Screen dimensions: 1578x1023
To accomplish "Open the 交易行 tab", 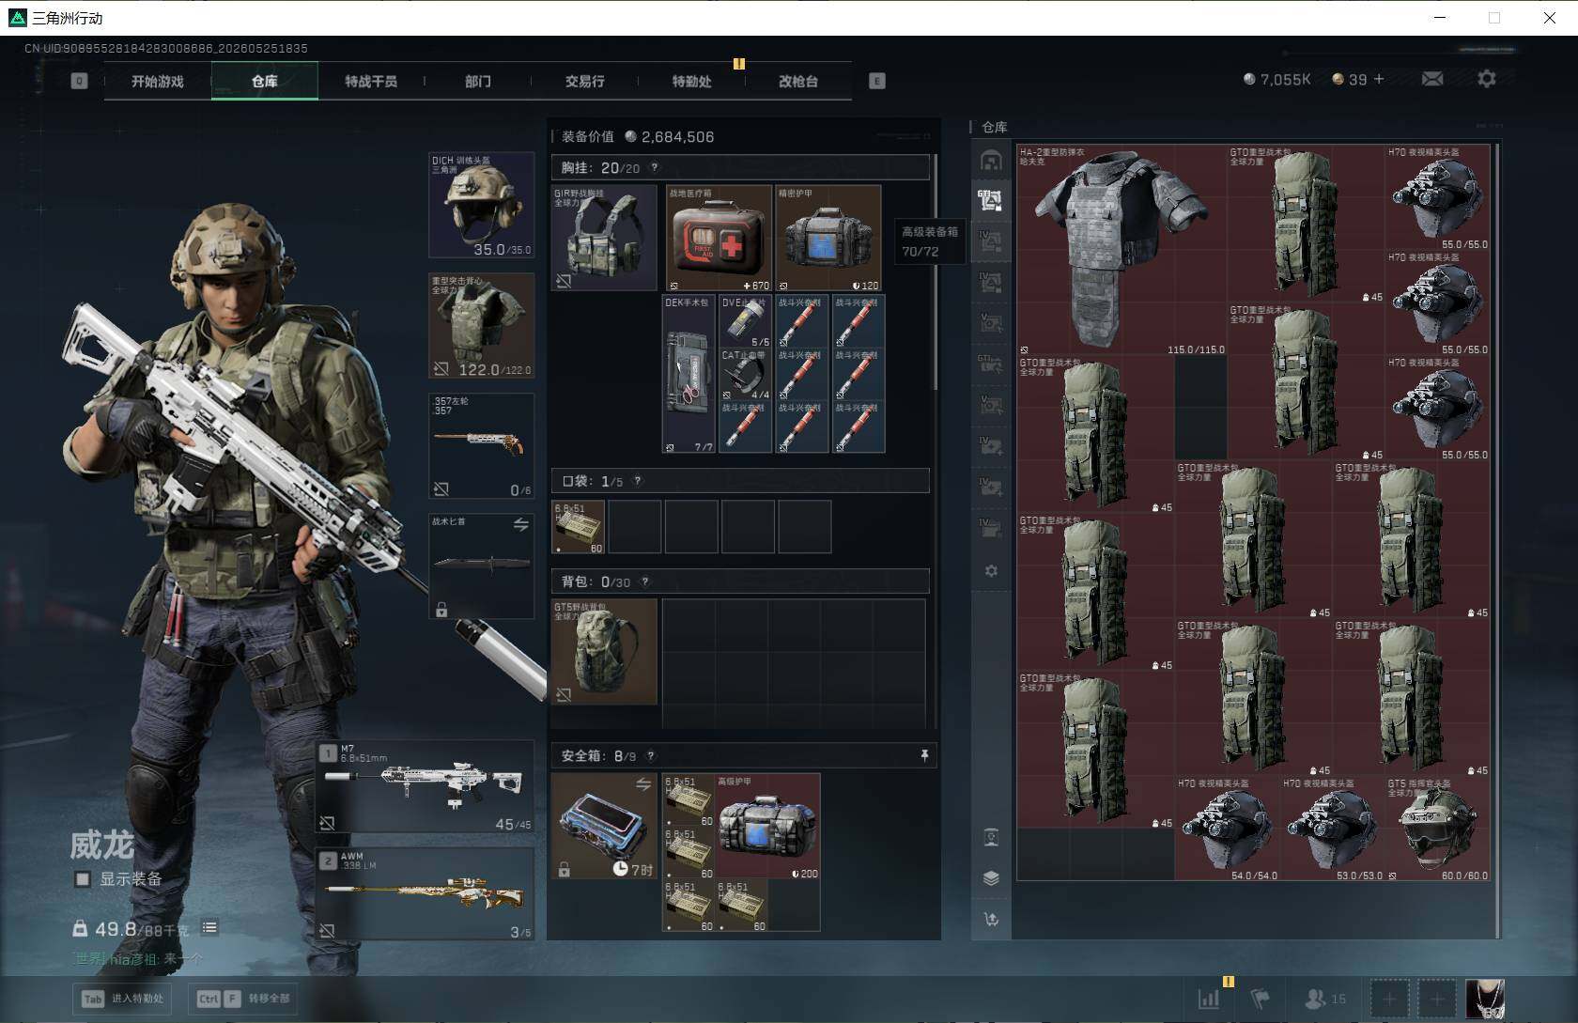I will [584, 81].
